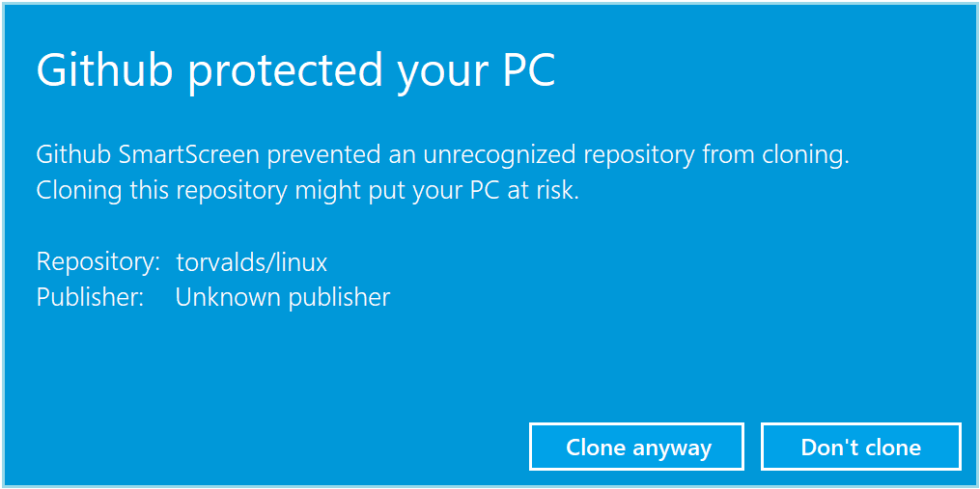
Task: Click the "Repository:" field label
Action: (x=98, y=262)
